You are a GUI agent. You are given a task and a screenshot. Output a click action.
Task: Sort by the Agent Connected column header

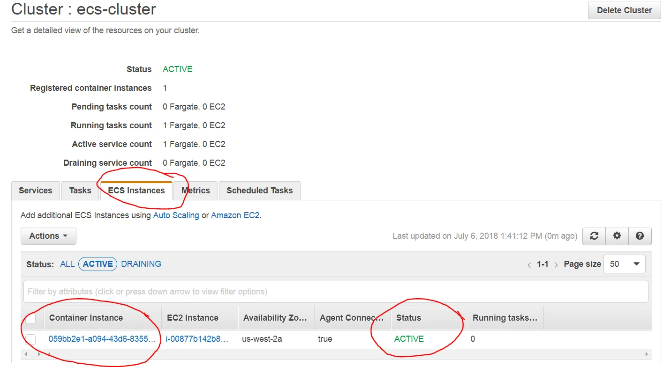352,318
